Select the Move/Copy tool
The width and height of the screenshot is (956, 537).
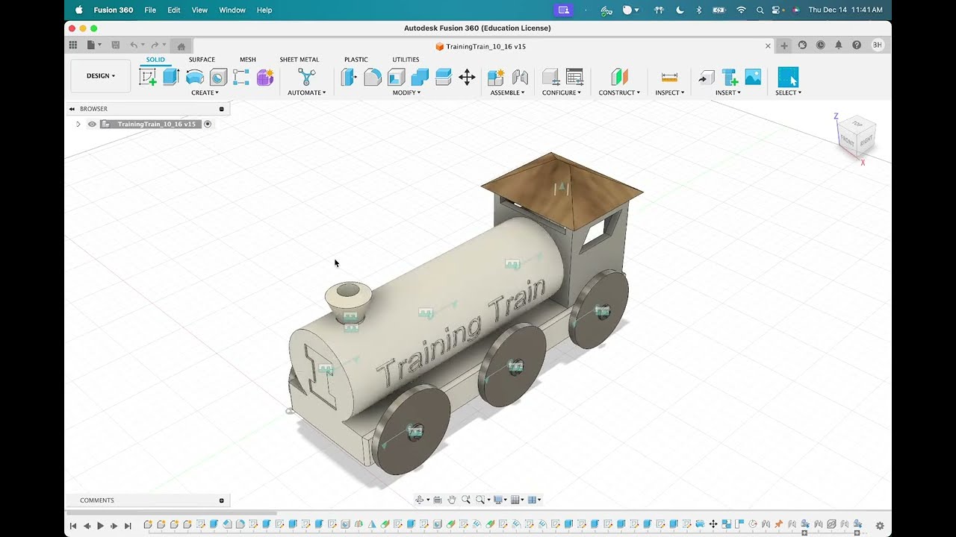coord(467,77)
